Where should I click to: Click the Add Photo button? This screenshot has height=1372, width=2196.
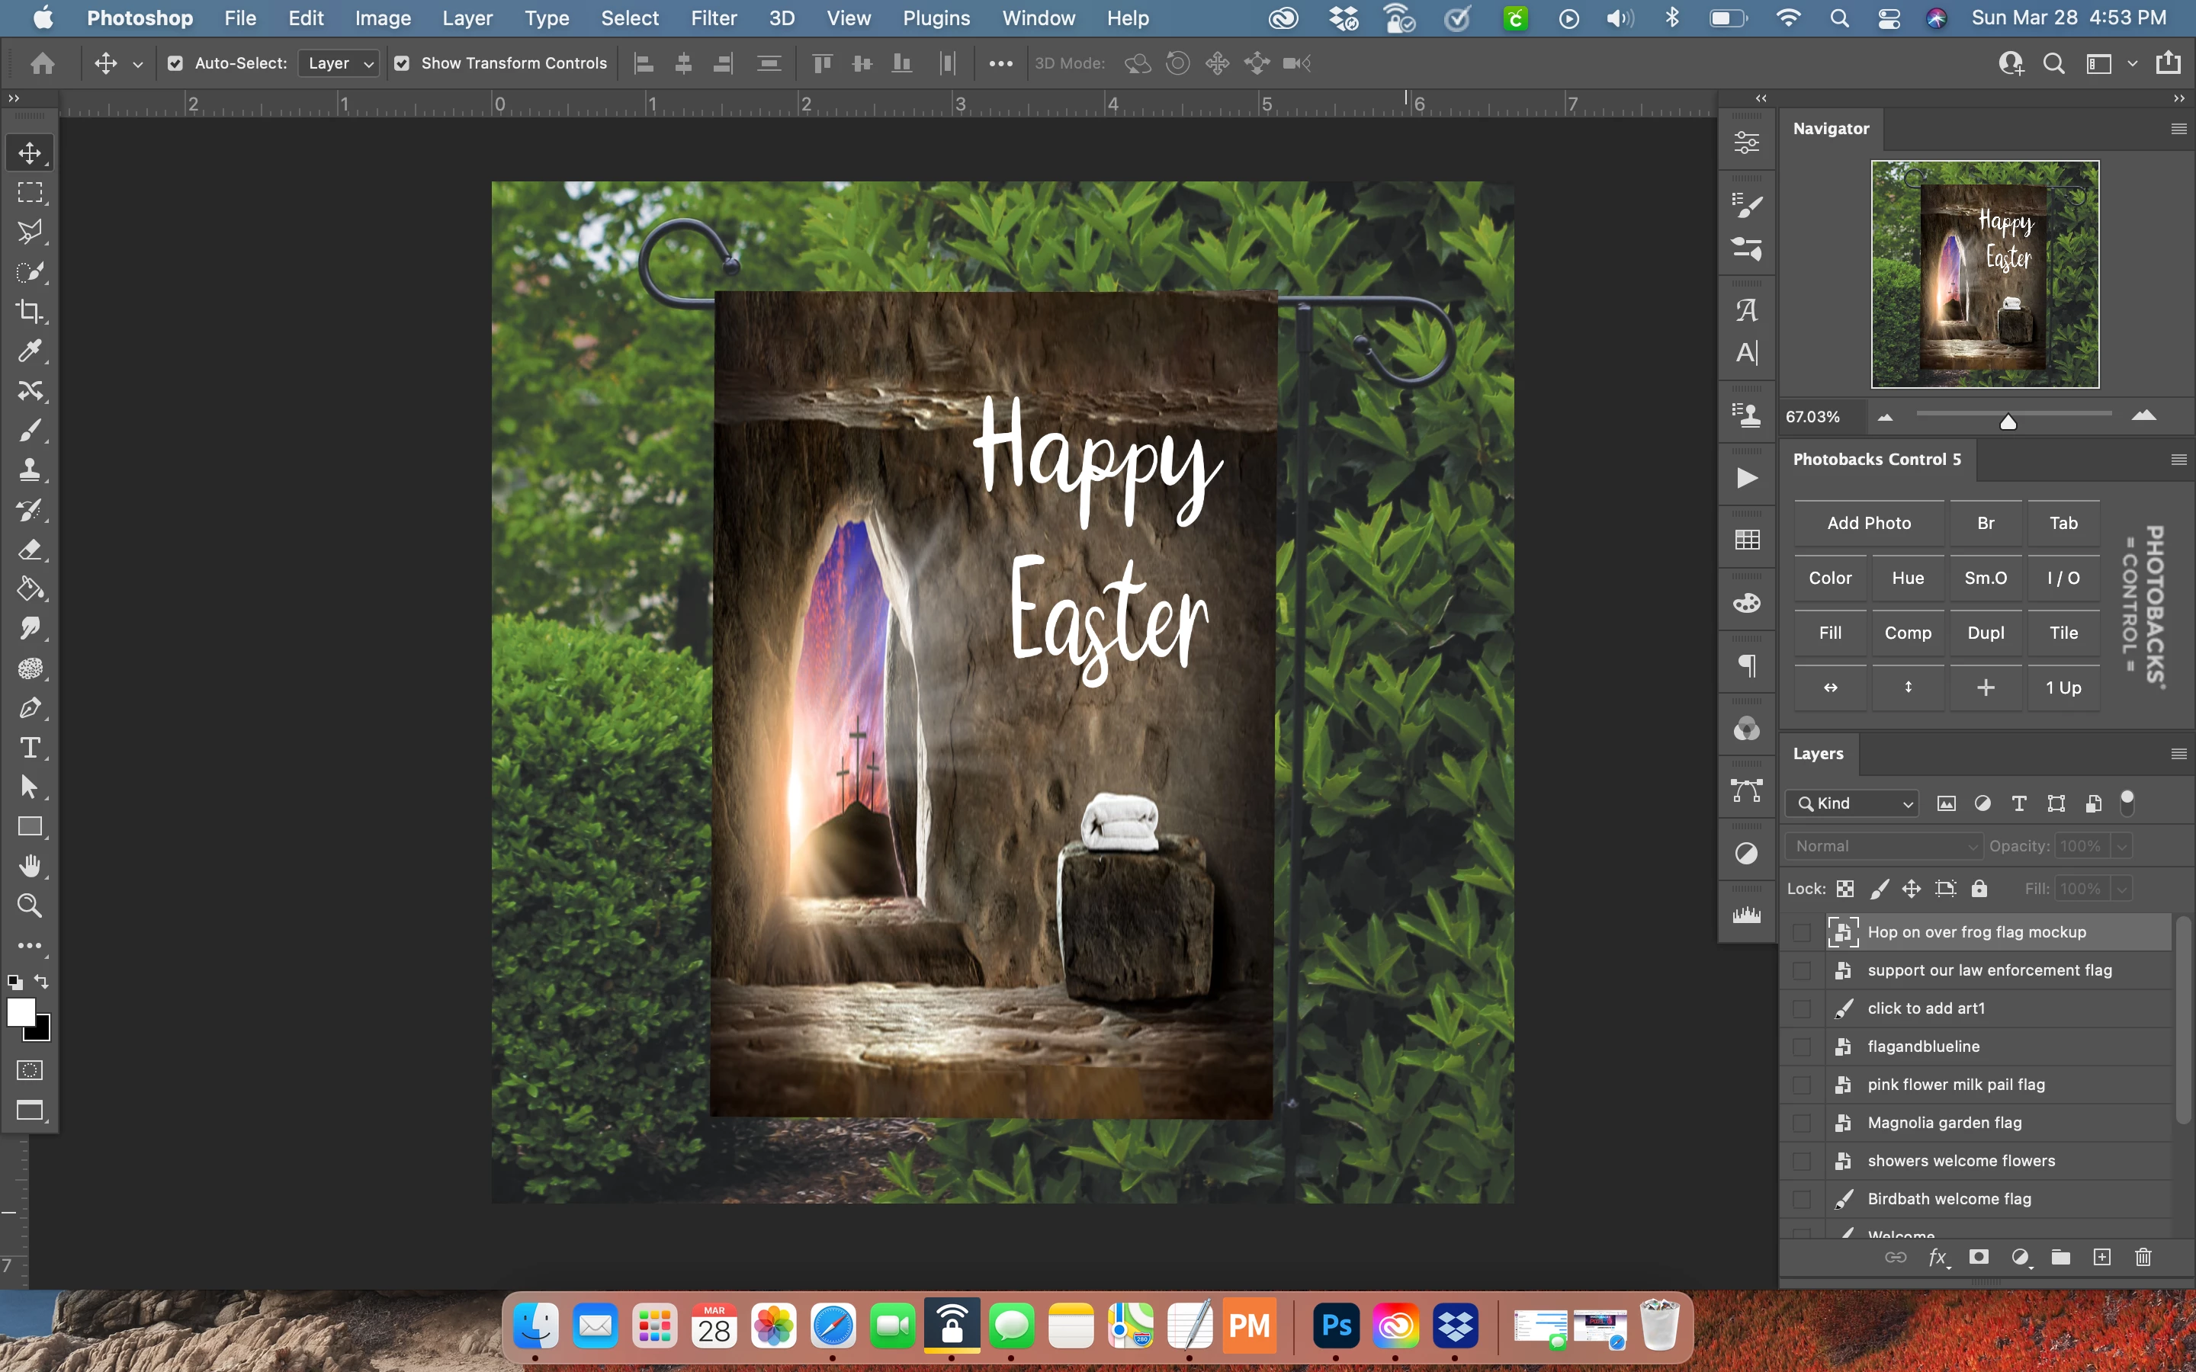click(x=1868, y=523)
